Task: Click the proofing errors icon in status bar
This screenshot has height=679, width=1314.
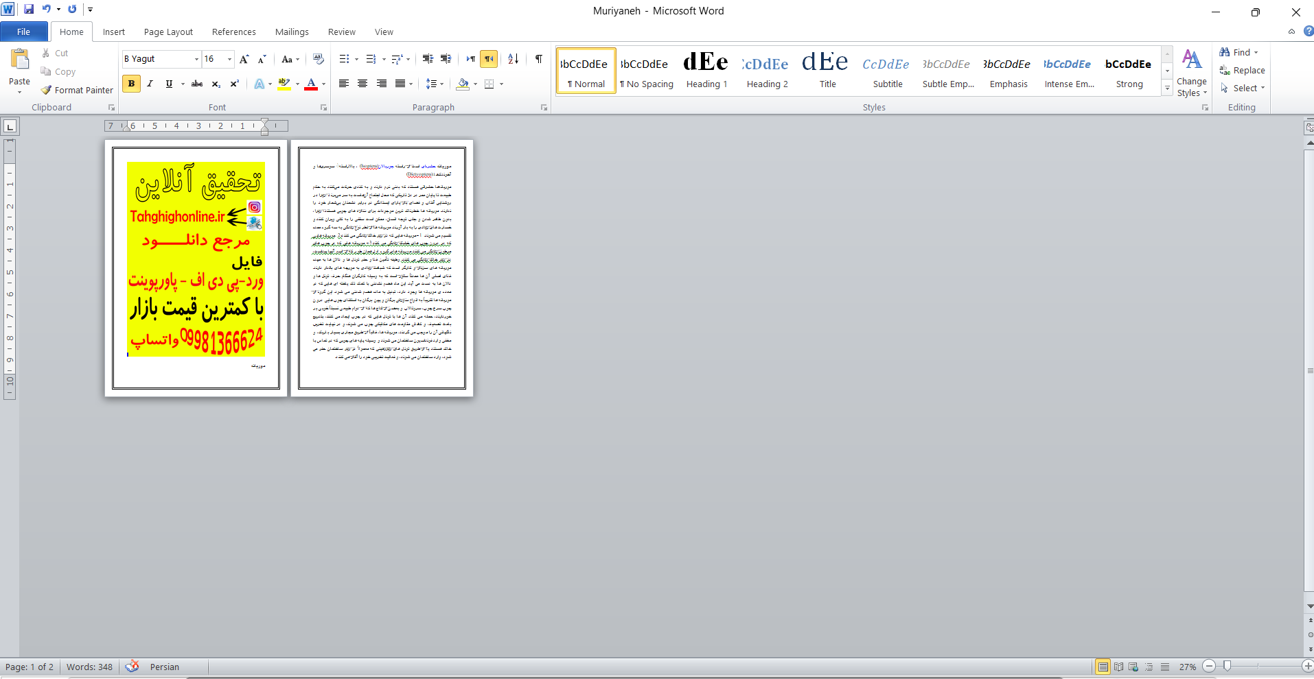Action: pos(132,666)
